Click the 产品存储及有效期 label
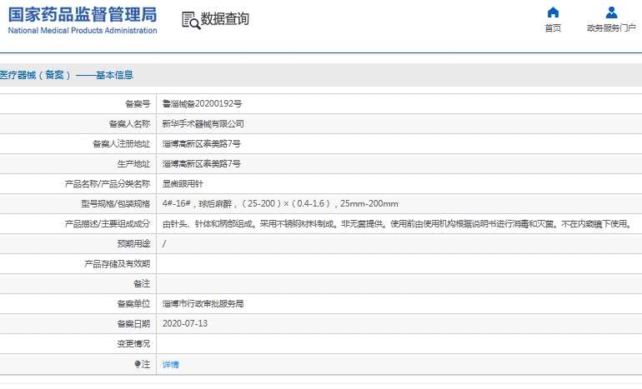 pyautogui.click(x=117, y=264)
